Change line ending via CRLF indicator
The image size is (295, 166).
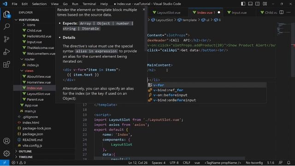[x=186, y=163]
